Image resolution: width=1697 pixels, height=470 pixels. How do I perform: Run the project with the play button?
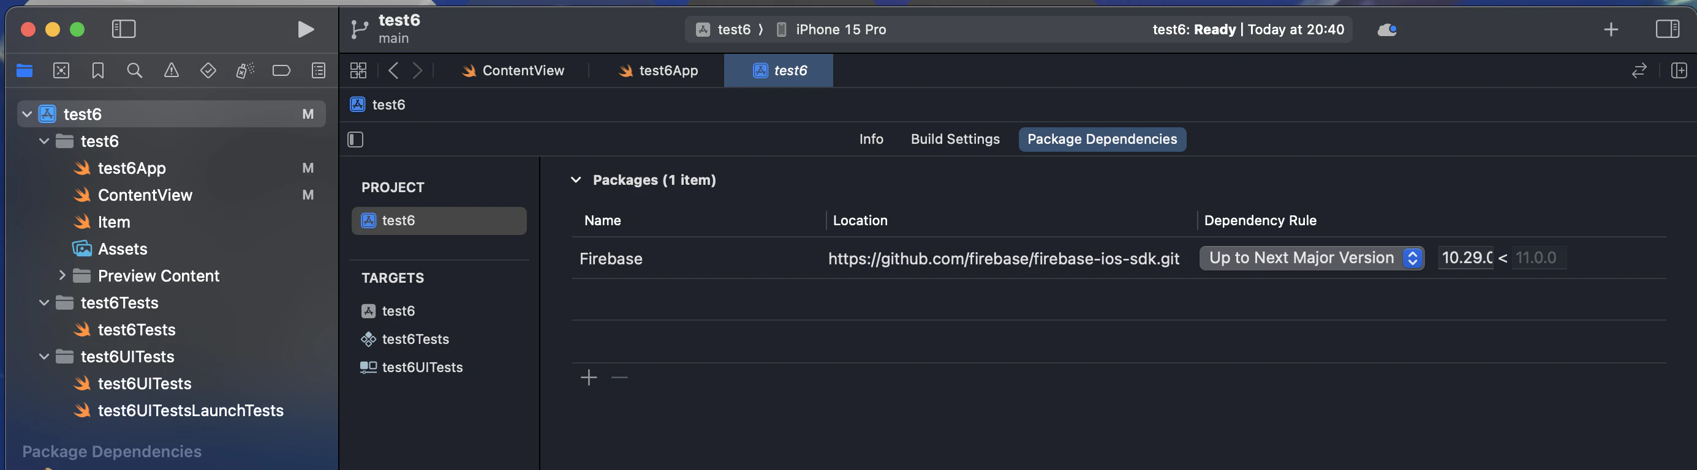[x=305, y=29]
